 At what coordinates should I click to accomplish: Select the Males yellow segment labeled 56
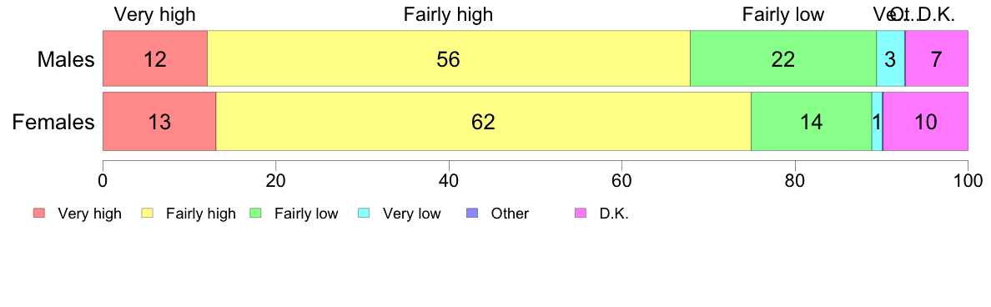[x=449, y=58]
